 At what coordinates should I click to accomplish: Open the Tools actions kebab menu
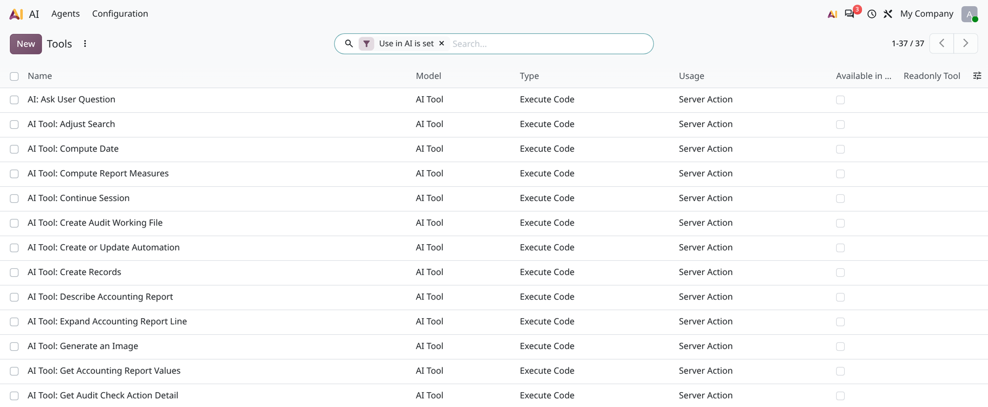click(85, 44)
